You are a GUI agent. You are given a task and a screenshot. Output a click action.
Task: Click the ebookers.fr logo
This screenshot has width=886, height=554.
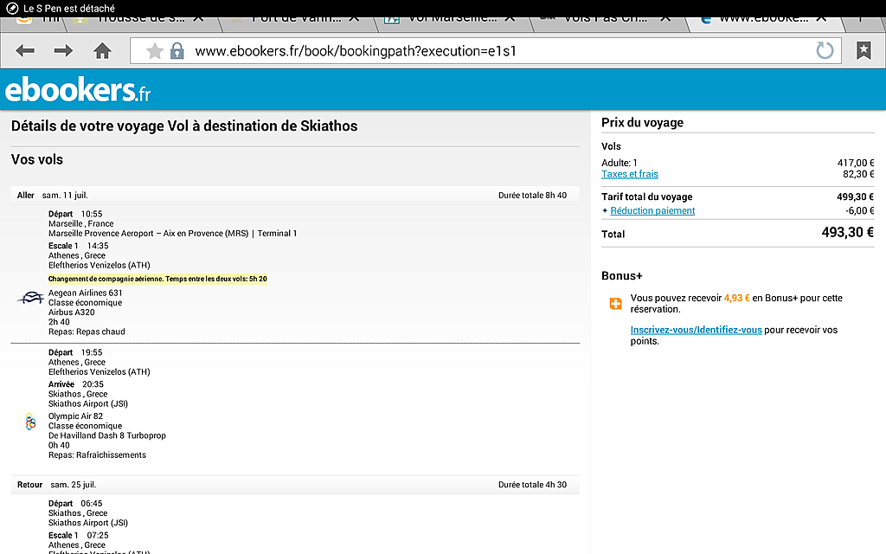(x=78, y=90)
